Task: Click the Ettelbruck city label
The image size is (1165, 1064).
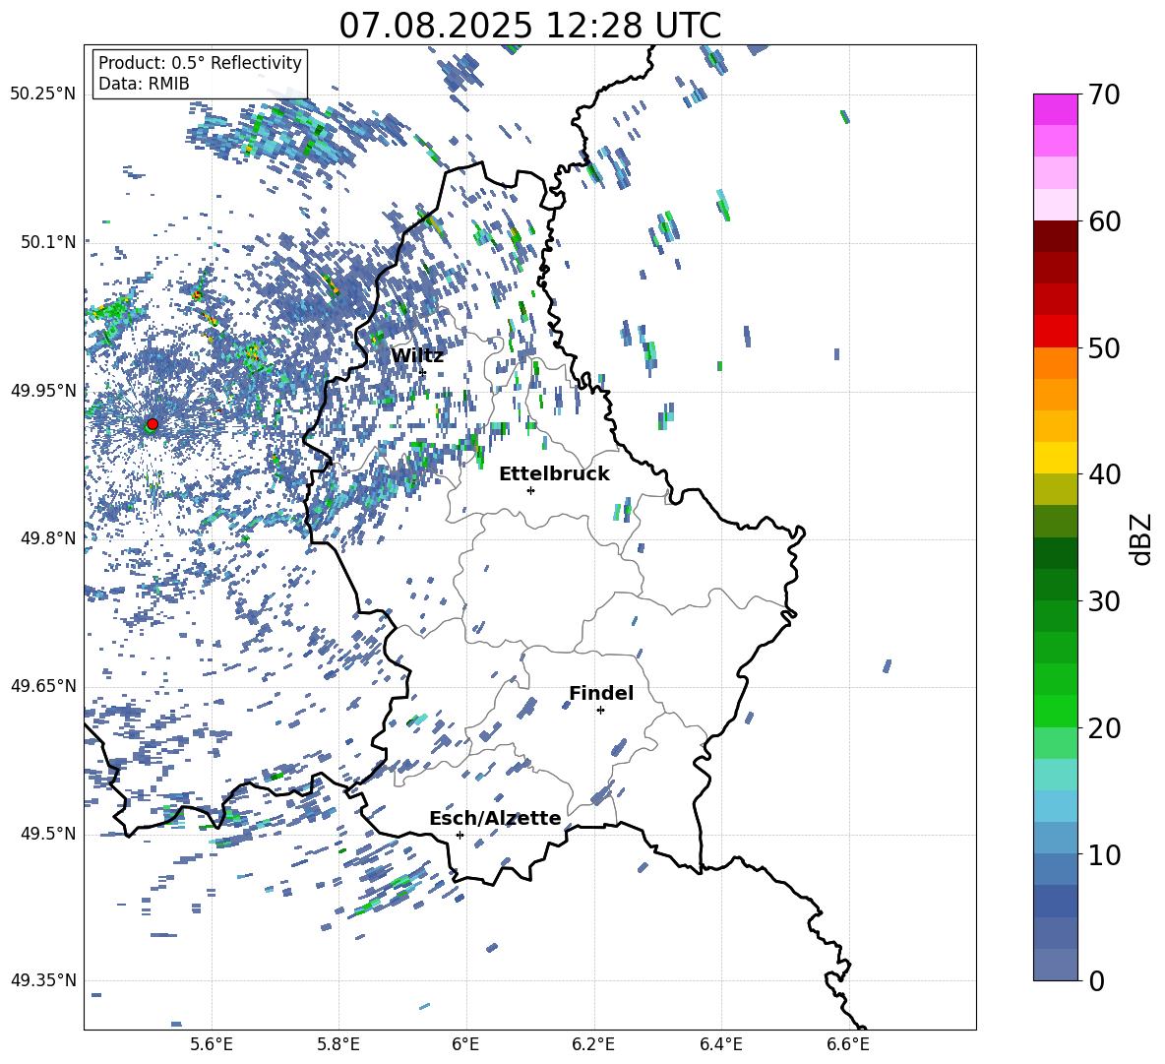Action: (x=554, y=473)
